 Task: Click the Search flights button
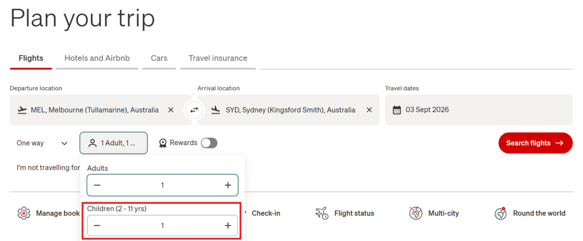(535, 143)
